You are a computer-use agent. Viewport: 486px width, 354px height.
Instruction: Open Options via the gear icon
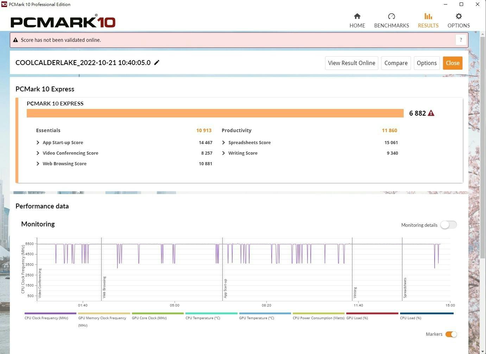[x=458, y=17]
